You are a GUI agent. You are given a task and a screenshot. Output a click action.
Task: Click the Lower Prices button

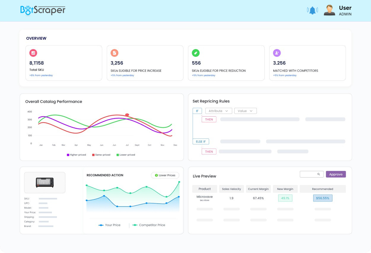click(x=165, y=175)
